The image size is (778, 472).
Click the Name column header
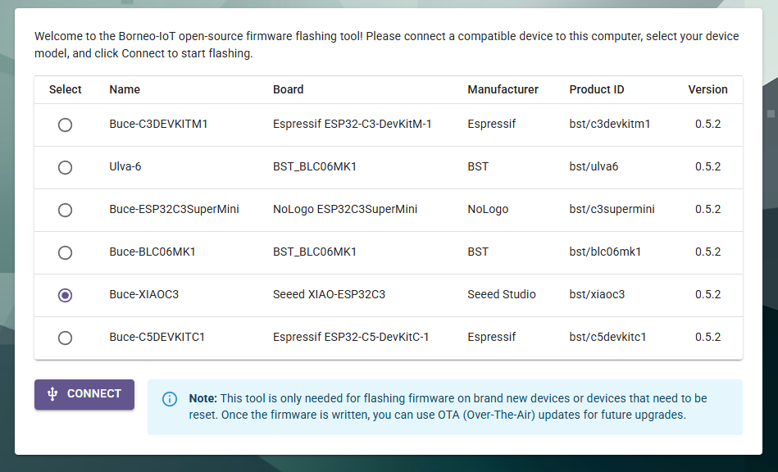tap(125, 89)
